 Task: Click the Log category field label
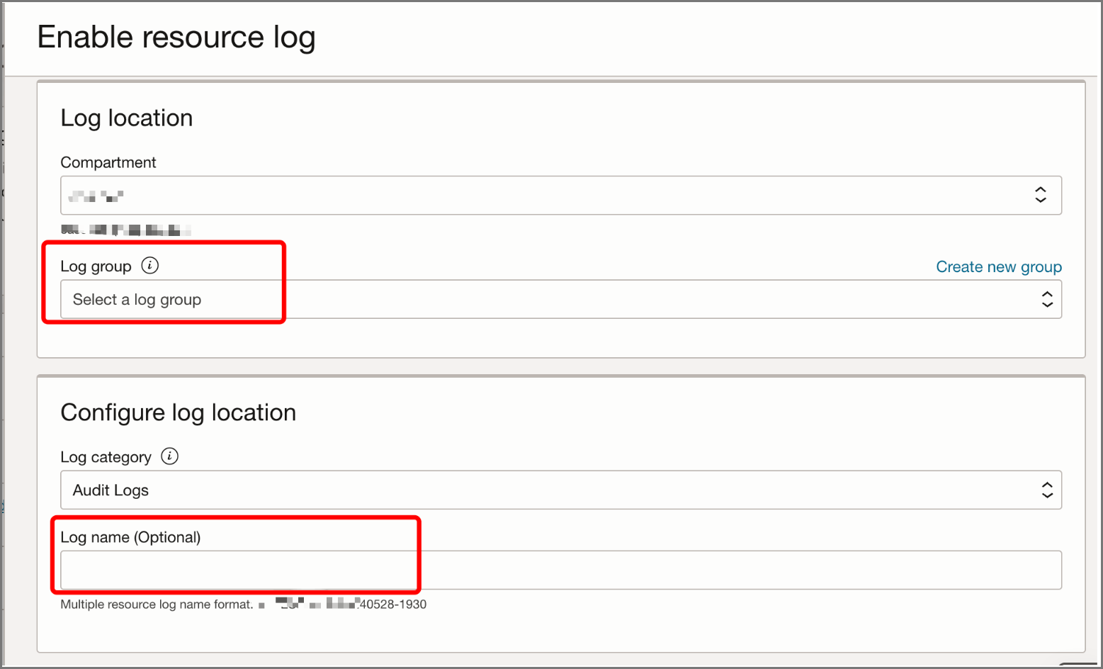(x=106, y=456)
